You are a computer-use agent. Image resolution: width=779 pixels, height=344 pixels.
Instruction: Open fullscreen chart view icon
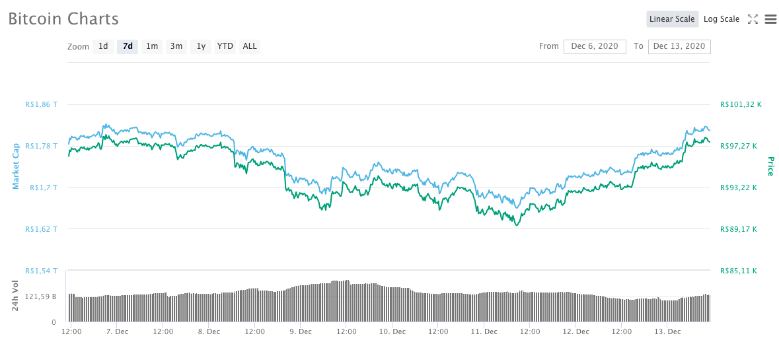point(753,19)
